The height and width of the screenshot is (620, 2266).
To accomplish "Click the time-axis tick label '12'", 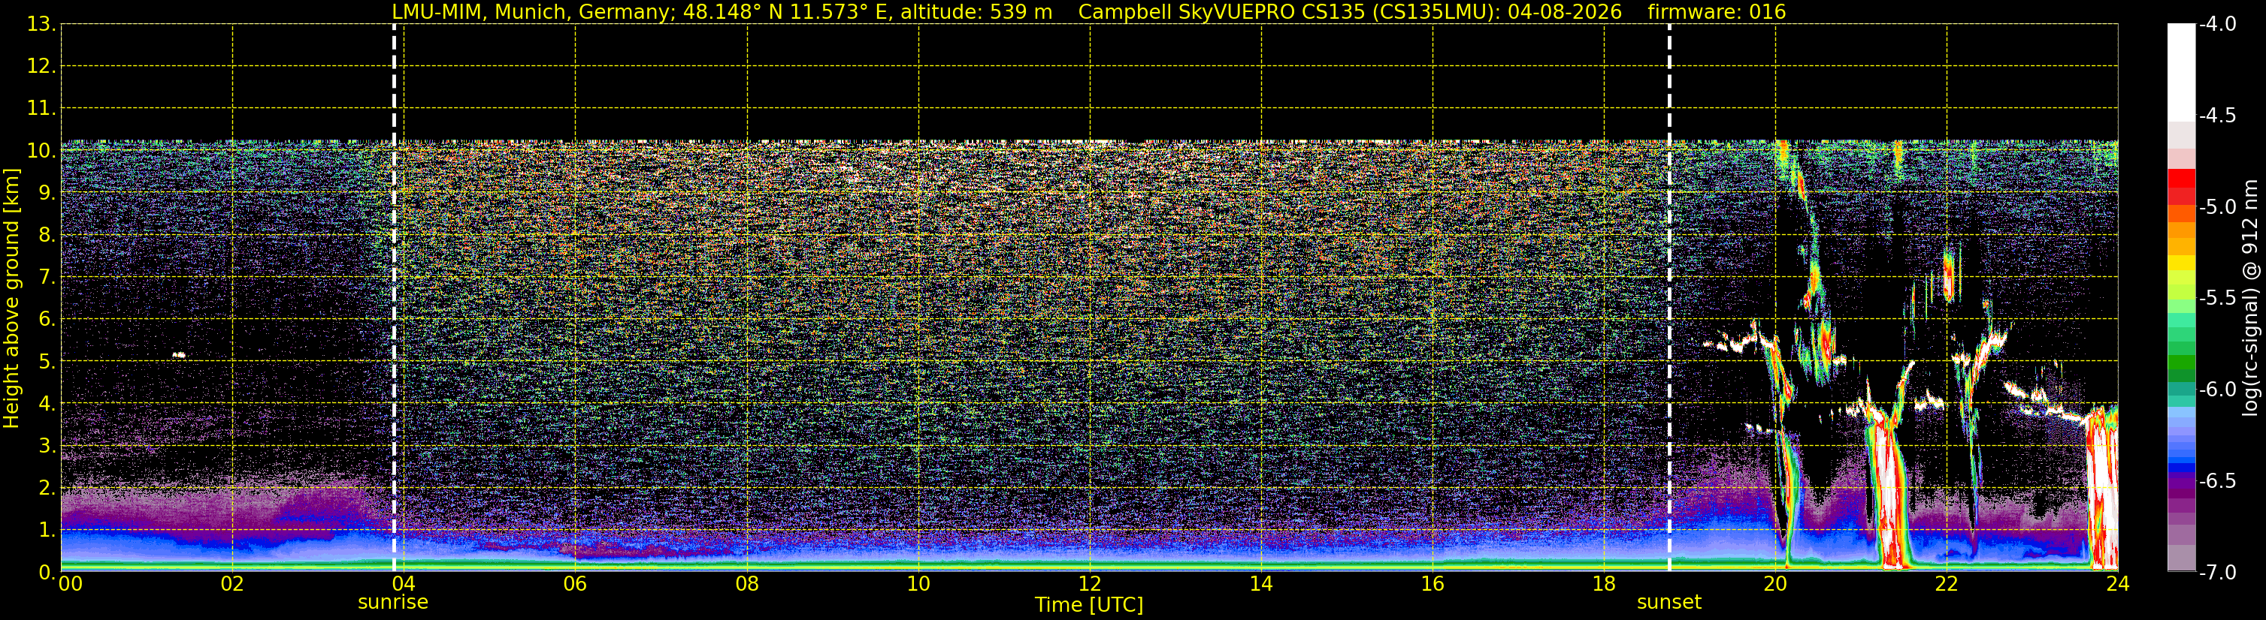I will pyautogui.click(x=1090, y=584).
